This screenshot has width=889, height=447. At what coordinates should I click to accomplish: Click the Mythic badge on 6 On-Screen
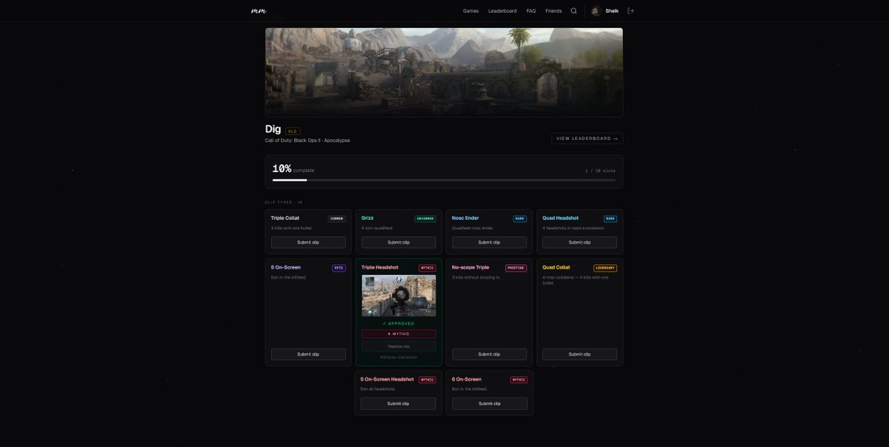pos(519,380)
